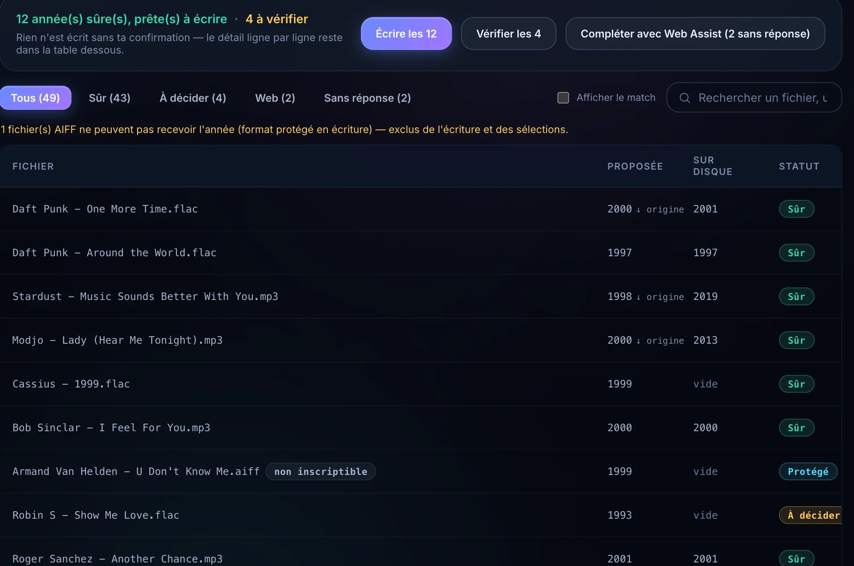Image resolution: width=854 pixels, height=566 pixels.
Task: Click the 'non inscriptible' badge
Action: (x=321, y=471)
